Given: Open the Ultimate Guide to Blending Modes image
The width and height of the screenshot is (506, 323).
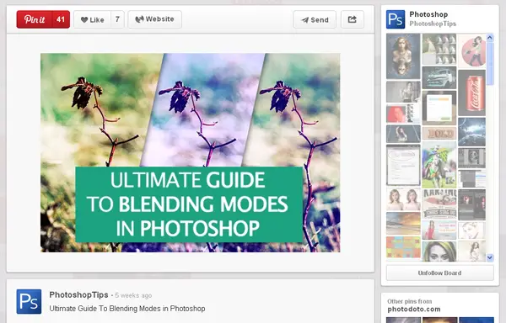Looking at the screenshot, I should coord(190,152).
